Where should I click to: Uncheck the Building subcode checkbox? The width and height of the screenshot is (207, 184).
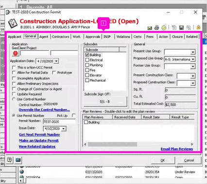(x=87, y=55)
